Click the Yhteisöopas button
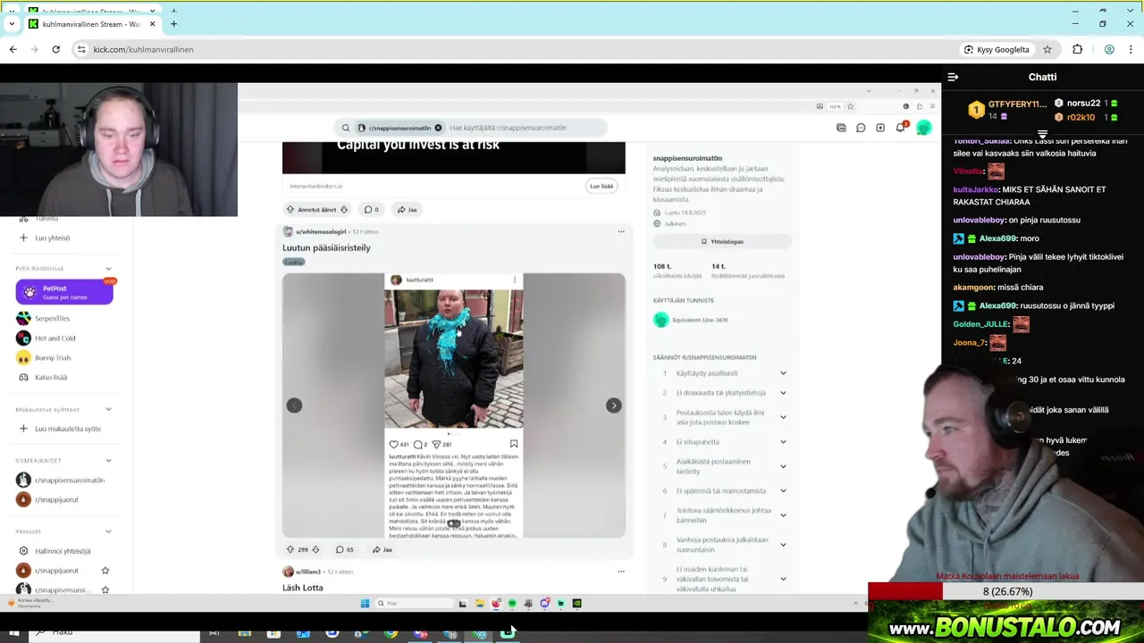Viewport: 1144px width, 643px height. (722, 241)
